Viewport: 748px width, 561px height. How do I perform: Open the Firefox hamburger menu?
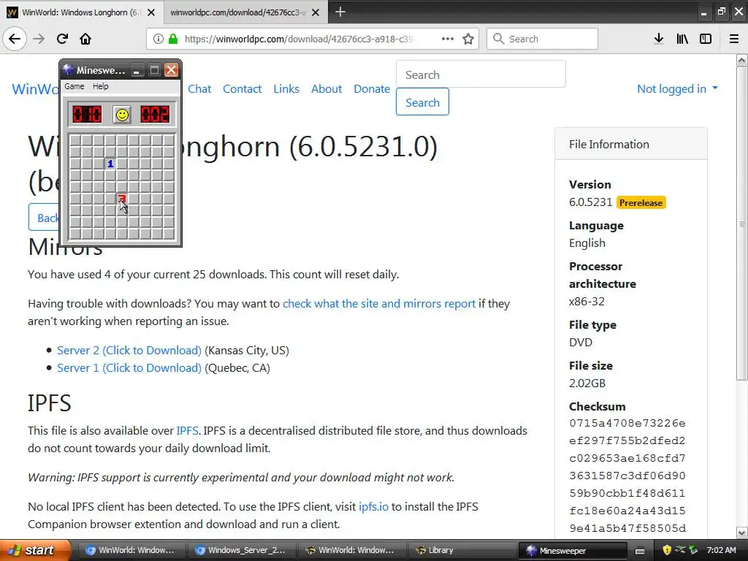pos(734,39)
